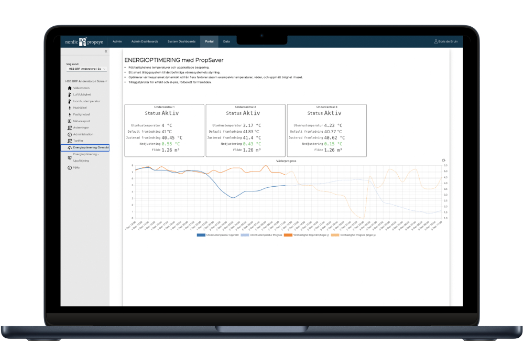The width and height of the screenshot is (524, 342).
Task: Click the 3.17 °C Utomhustemperatur value
Action: click(x=252, y=125)
